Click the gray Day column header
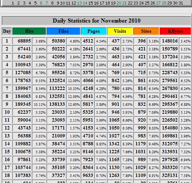This screenshot has width=192, height=183. (7, 31)
